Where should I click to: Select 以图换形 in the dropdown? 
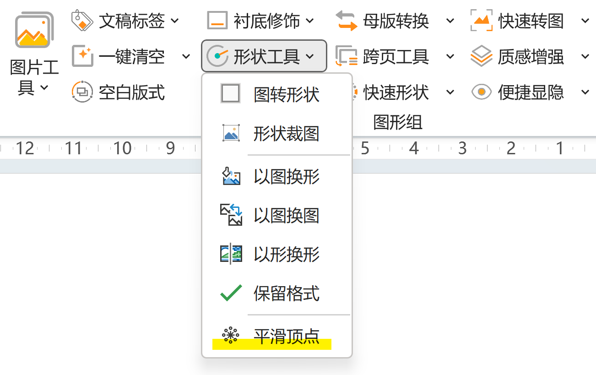tap(286, 177)
